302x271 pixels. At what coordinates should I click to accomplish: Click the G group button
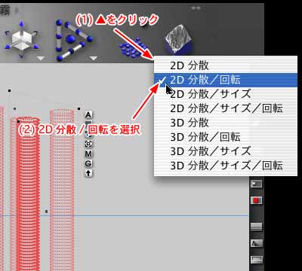88,163
